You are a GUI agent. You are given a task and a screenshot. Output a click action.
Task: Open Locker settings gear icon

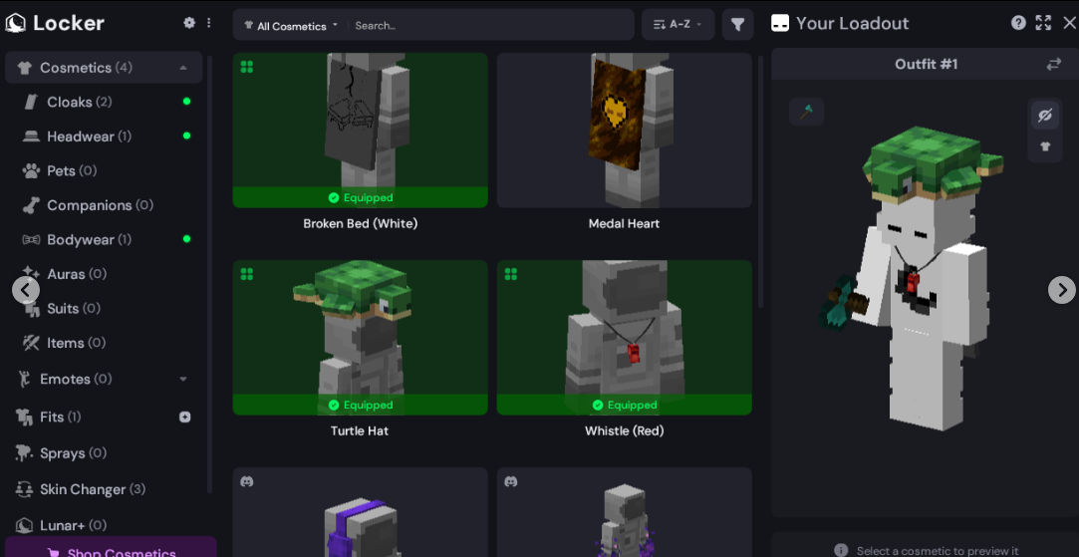[189, 23]
